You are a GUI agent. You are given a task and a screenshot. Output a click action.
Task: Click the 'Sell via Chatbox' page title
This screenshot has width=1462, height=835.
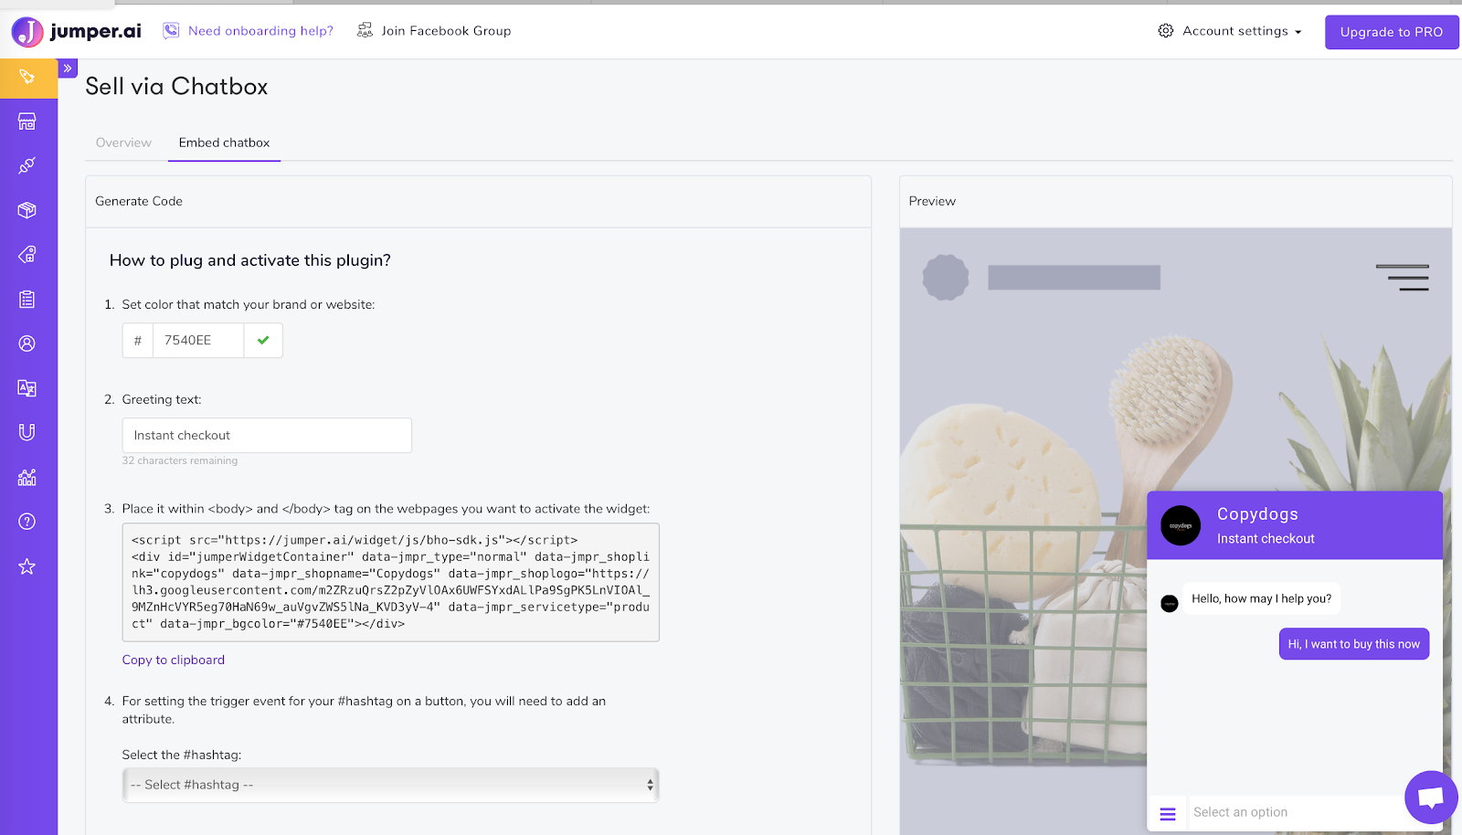pos(176,87)
